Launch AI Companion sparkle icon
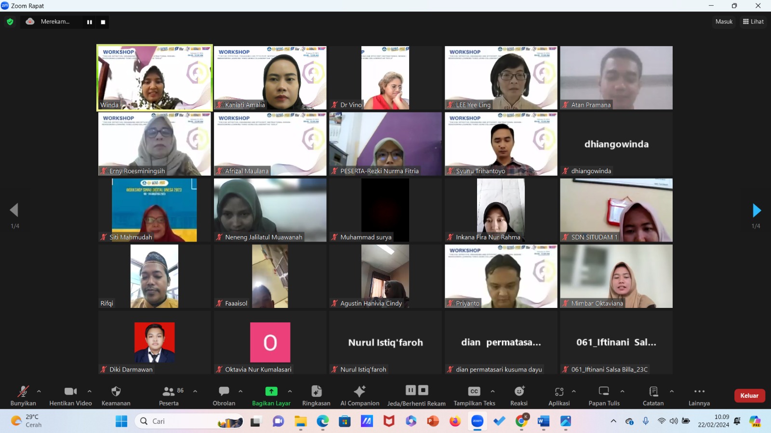The image size is (771, 433). 359,391
